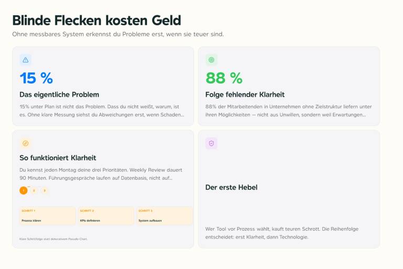The width and height of the screenshot is (403, 269).
Task: Select the active orange step 1 circle
Action: coord(24,191)
